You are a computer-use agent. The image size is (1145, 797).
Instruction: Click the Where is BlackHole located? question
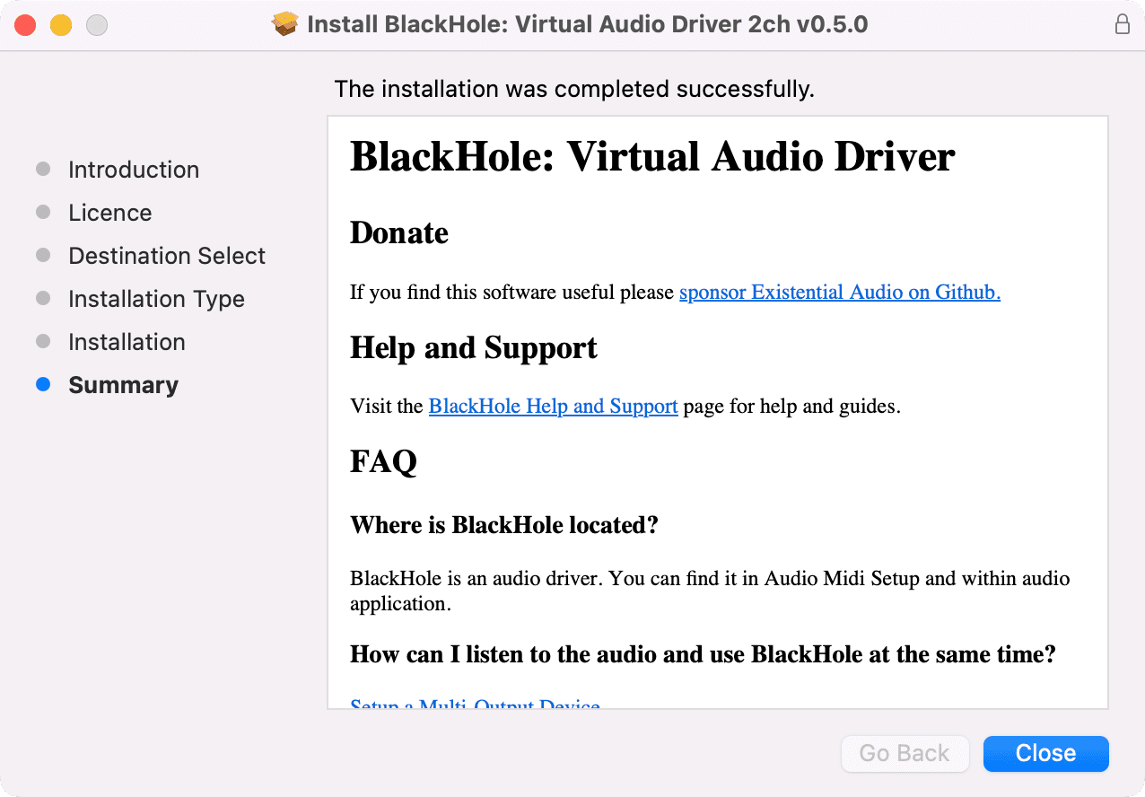click(504, 525)
